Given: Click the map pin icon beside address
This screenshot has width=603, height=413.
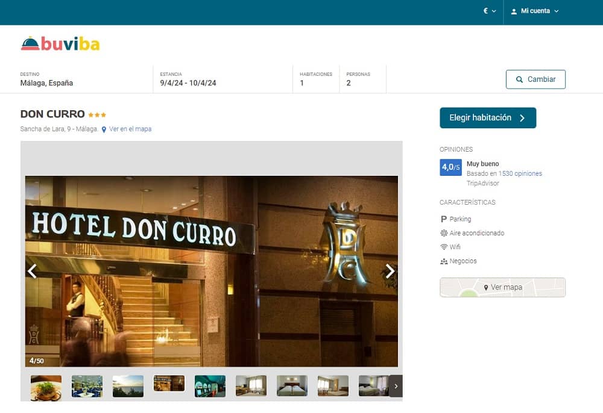Looking at the screenshot, I should click(x=104, y=129).
